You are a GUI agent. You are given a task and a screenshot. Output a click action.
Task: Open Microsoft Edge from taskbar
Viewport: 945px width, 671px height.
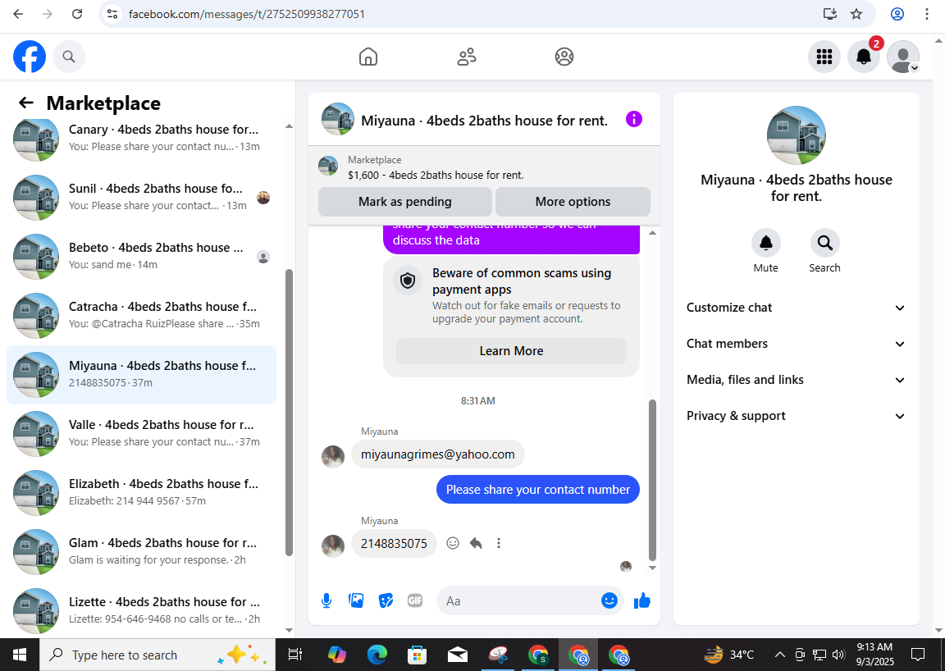(x=377, y=655)
